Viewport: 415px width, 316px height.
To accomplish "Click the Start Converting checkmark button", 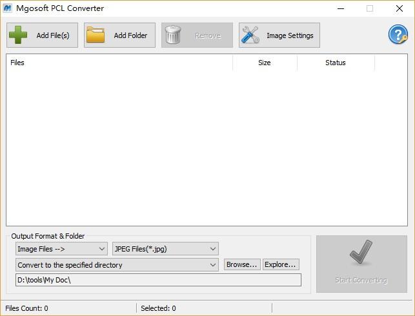I will [361, 264].
